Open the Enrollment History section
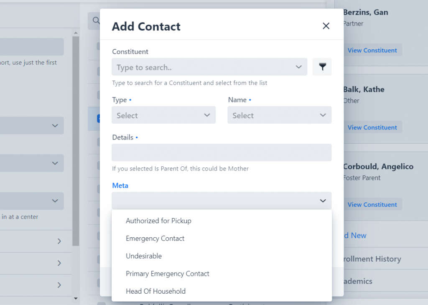The width and height of the screenshot is (428, 305). pos(372,259)
